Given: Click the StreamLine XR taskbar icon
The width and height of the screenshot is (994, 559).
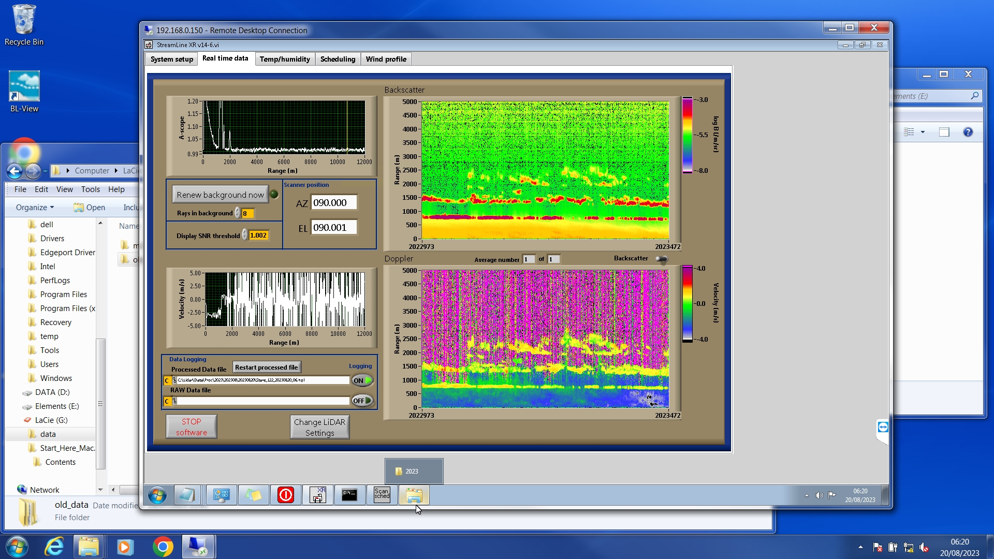Looking at the screenshot, I should (x=317, y=495).
